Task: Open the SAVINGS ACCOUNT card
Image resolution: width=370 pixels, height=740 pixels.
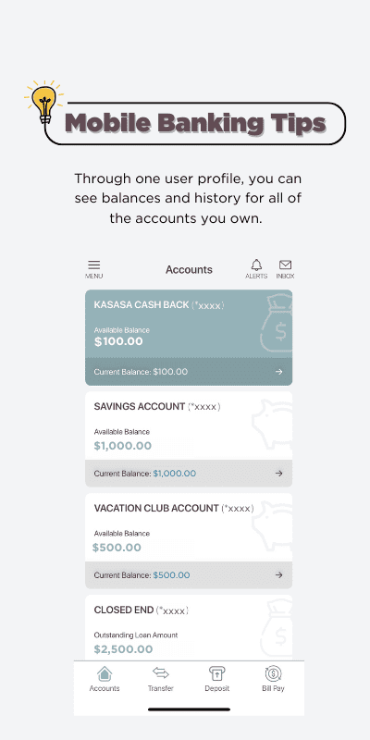Action: pos(189,438)
